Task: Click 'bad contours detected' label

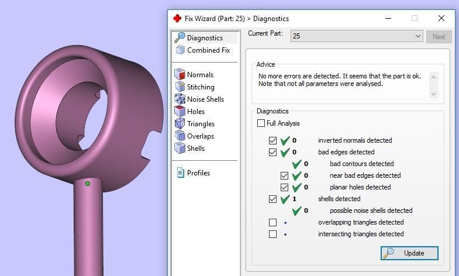Action: coord(361,164)
